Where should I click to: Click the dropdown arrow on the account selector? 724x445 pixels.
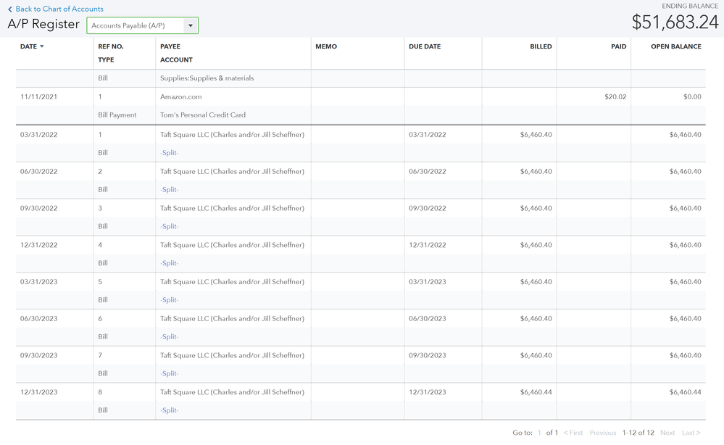pos(190,25)
